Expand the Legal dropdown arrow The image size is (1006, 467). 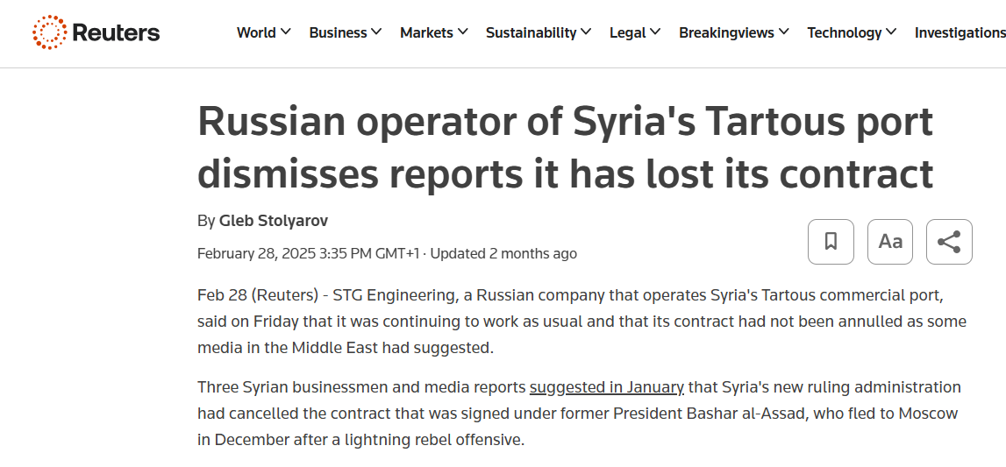655,32
